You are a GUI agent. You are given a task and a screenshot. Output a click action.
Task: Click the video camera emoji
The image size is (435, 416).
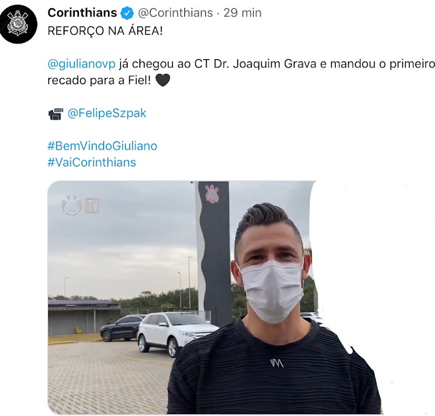(x=56, y=114)
